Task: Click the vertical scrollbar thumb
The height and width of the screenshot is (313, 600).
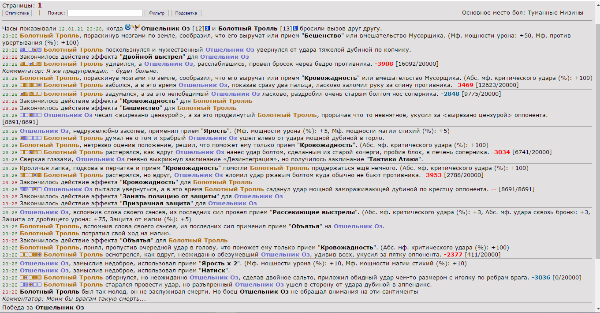Action: 597,140
